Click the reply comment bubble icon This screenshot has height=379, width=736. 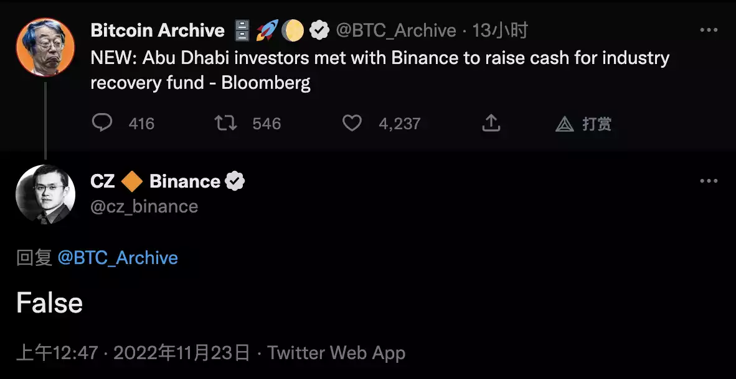click(101, 123)
